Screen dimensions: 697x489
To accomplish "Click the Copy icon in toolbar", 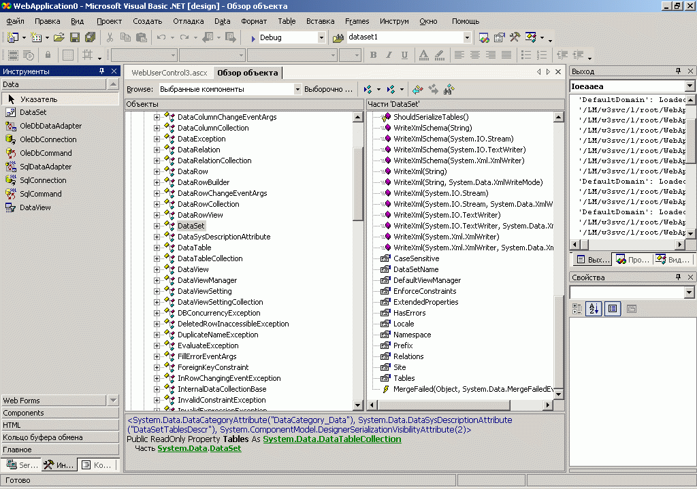I will (126, 38).
